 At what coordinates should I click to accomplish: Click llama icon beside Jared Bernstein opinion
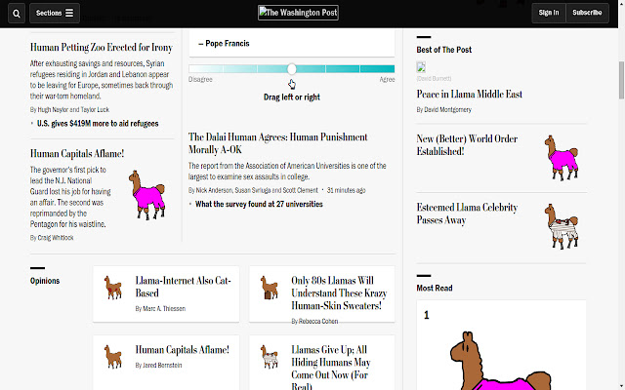click(113, 357)
